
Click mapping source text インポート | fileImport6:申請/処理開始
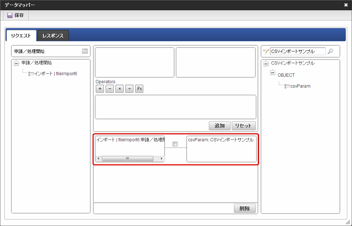[131, 140]
